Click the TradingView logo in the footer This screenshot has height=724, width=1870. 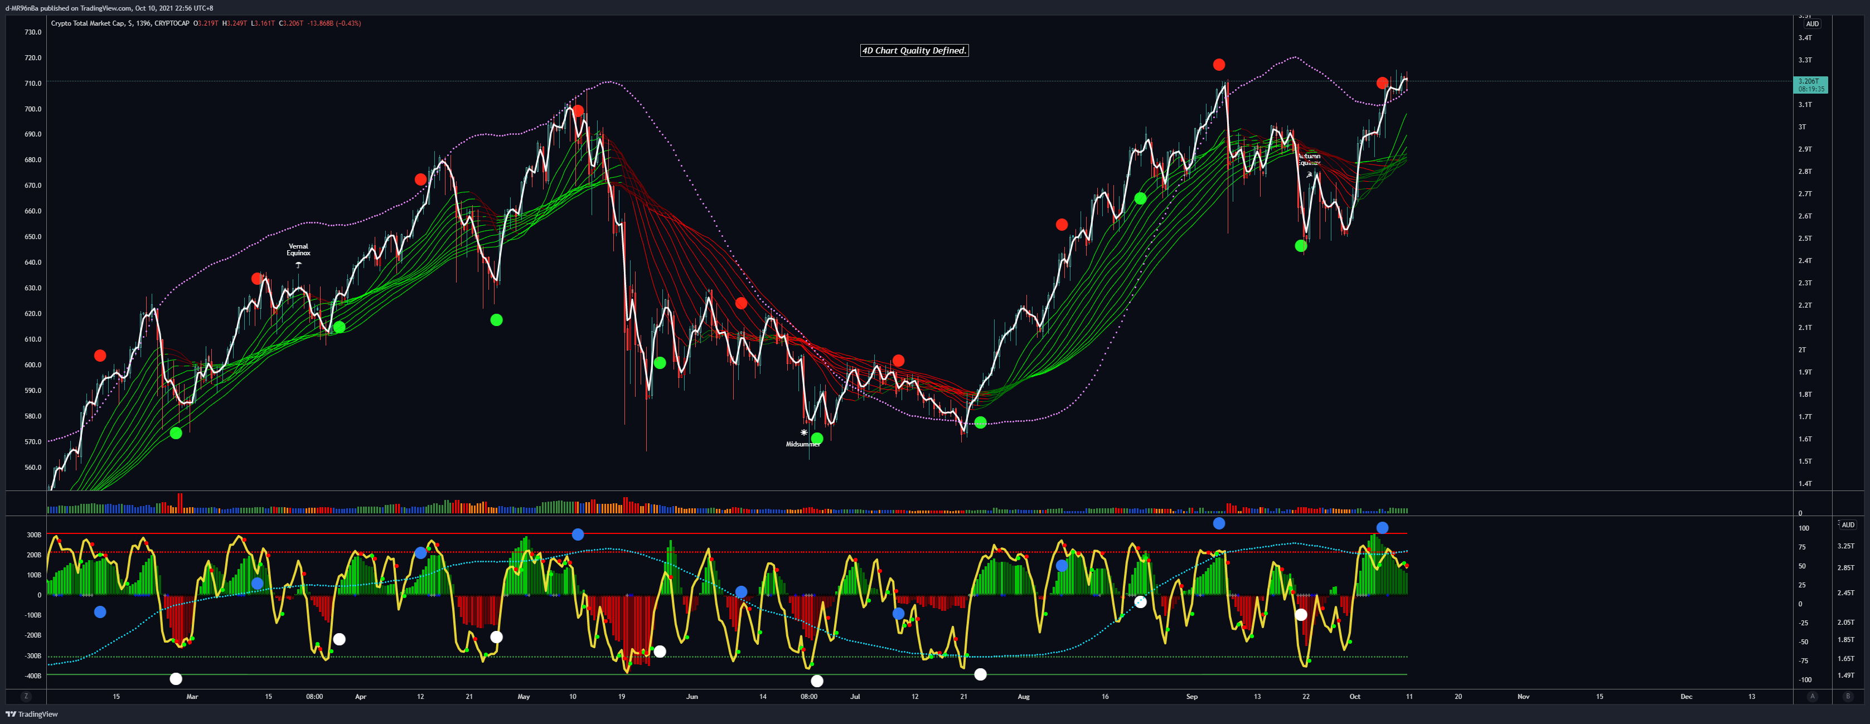point(32,715)
